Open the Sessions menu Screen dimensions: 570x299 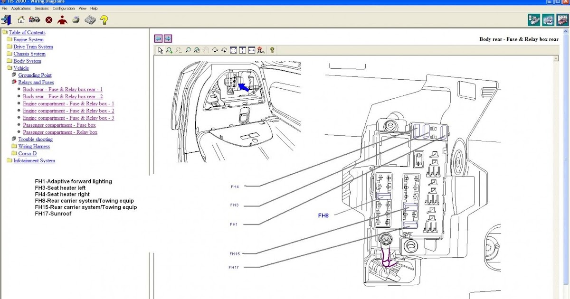pyautogui.click(x=42, y=9)
